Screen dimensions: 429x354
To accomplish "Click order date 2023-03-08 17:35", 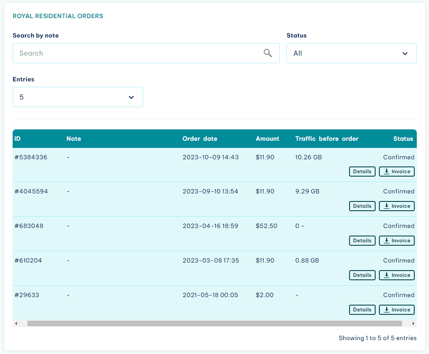I will pyautogui.click(x=211, y=260).
